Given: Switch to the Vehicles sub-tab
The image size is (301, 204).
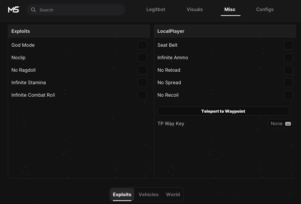Looking at the screenshot, I should click(x=149, y=194).
